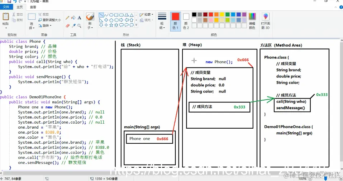The image size is (343, 181).
Task: Click the horizontal scrollbar left arrow
Action: [1, 173]
